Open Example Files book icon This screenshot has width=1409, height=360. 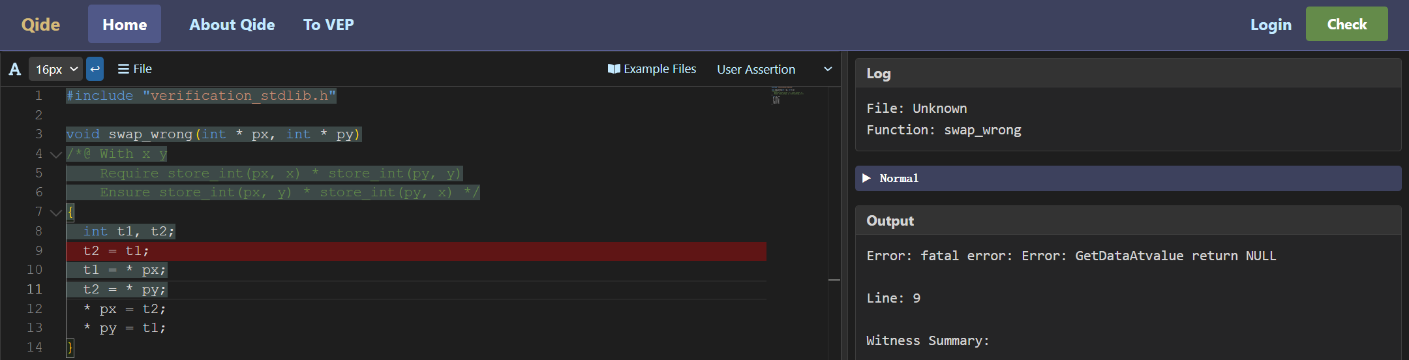pos(614,69)
